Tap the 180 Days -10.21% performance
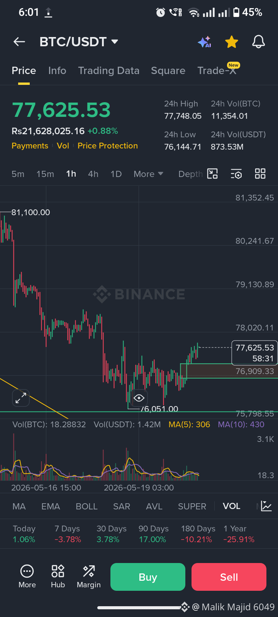This screenshot has height=617, width=278. click(198, 534)
